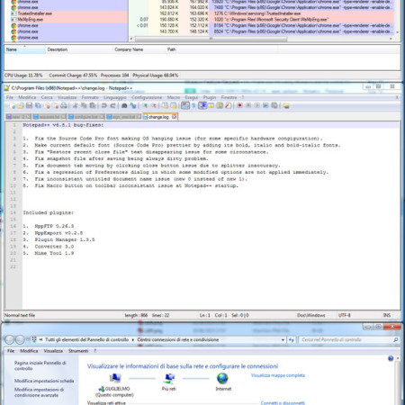Toggle Show All Characters in Notepad++ toolbar
Image resolution: width=405 pixels, height=405 pixels.
click(x=193, y=105)
